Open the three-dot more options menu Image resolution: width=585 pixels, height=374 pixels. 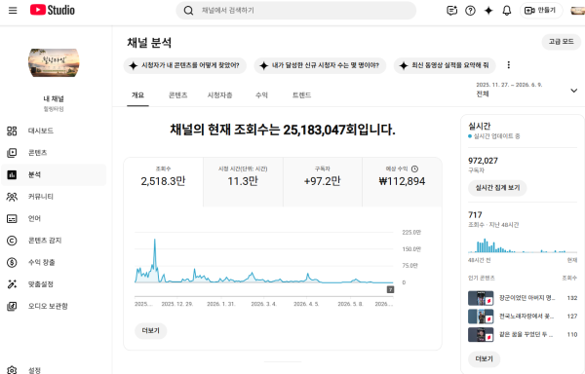(509, 65)
